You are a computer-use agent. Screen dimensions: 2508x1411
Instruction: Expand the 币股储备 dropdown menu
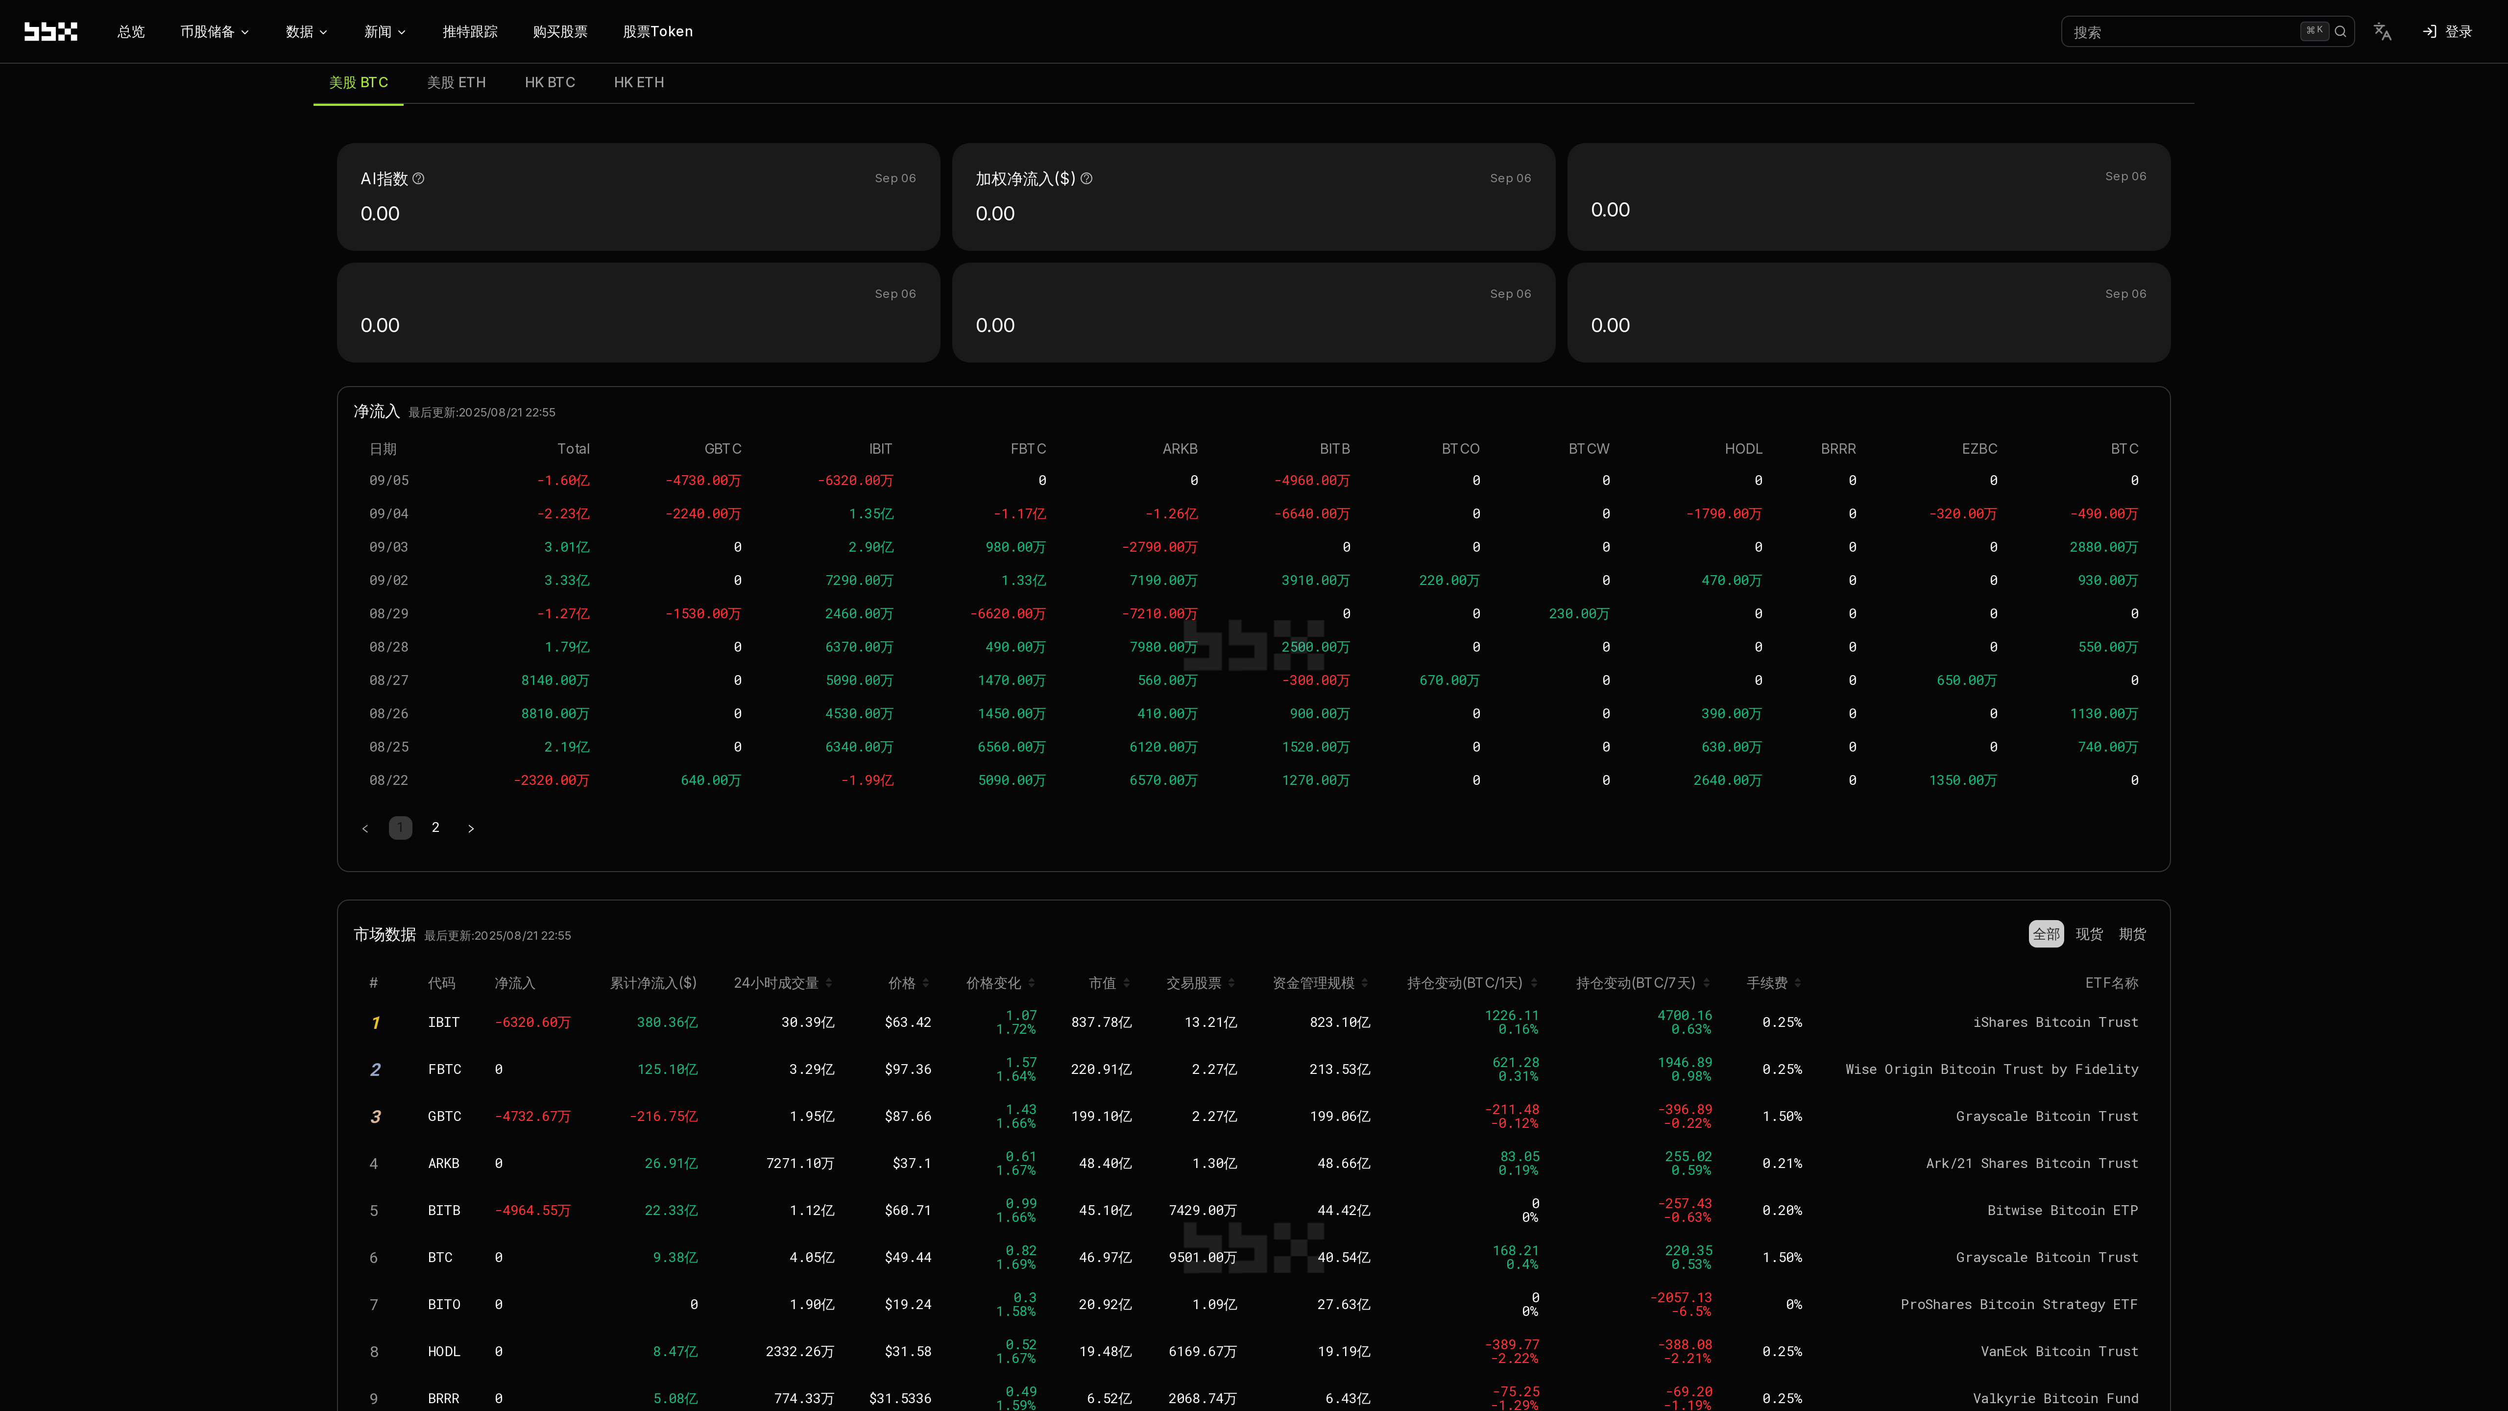pyautogui.click(x=214, y=31)
